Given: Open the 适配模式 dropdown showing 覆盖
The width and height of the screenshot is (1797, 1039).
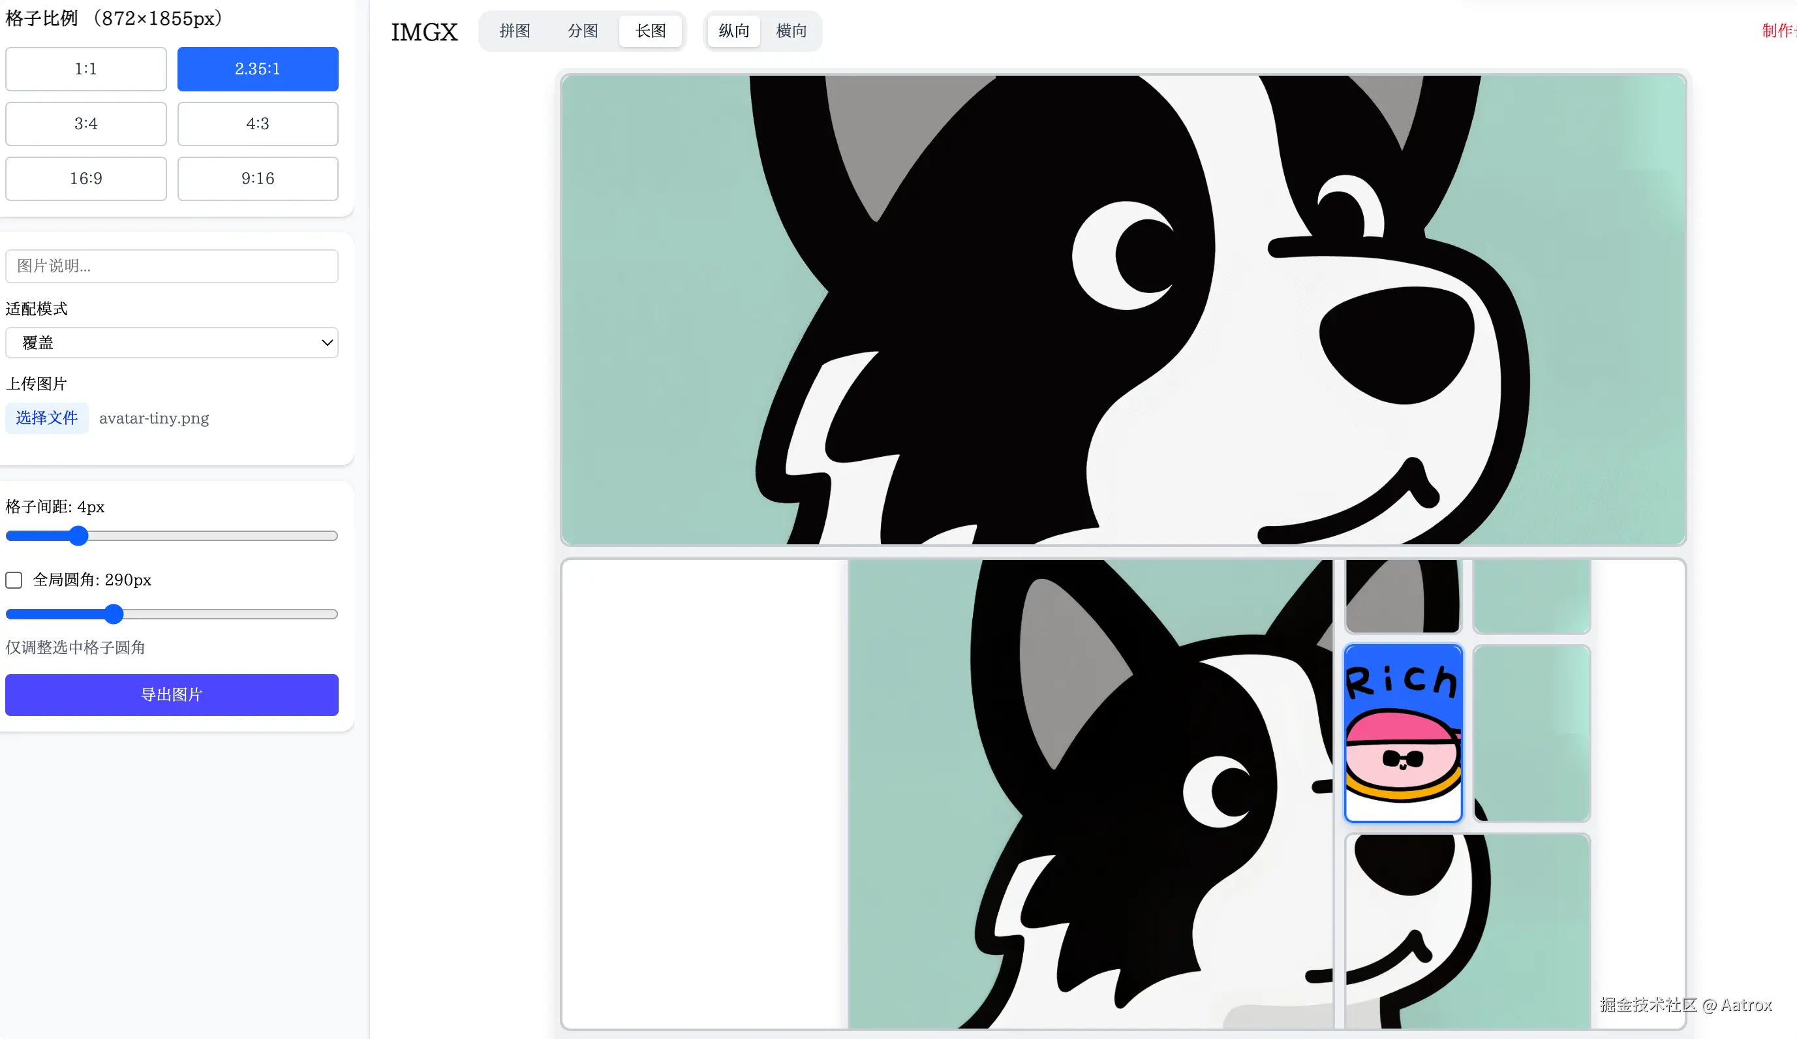Looking at the screenshot, I should click(x=171, y=343).
